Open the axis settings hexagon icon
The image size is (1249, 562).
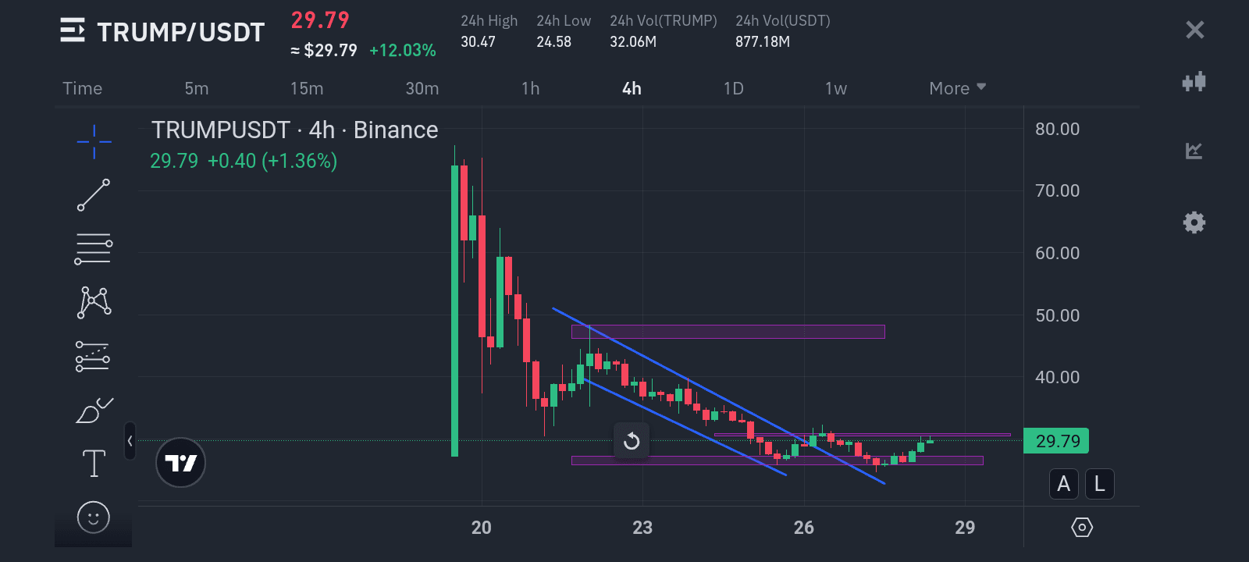pos(1082,528)
